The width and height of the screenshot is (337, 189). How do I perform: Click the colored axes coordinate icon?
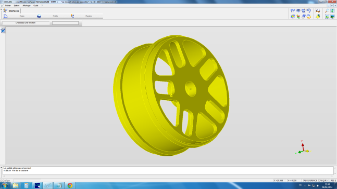tap(298, 17)
